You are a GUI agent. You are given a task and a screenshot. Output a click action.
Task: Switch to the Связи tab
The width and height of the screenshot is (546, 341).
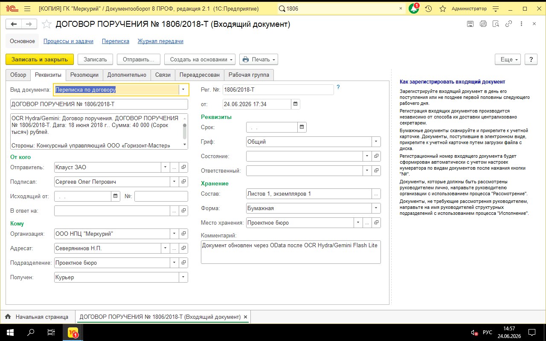click(x=163, y=75)
